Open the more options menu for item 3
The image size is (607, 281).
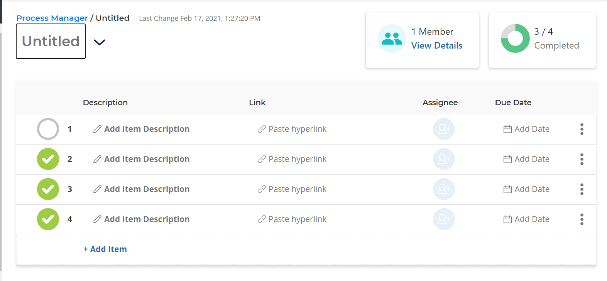click(x=582, y=189)
